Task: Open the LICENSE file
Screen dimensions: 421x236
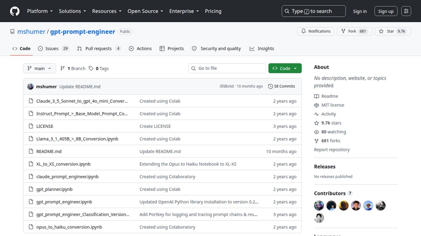Action: [45, 126]
